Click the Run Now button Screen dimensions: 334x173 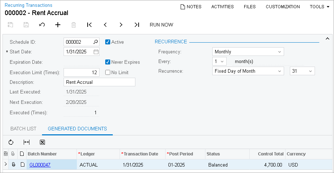[x=161, y=25]
